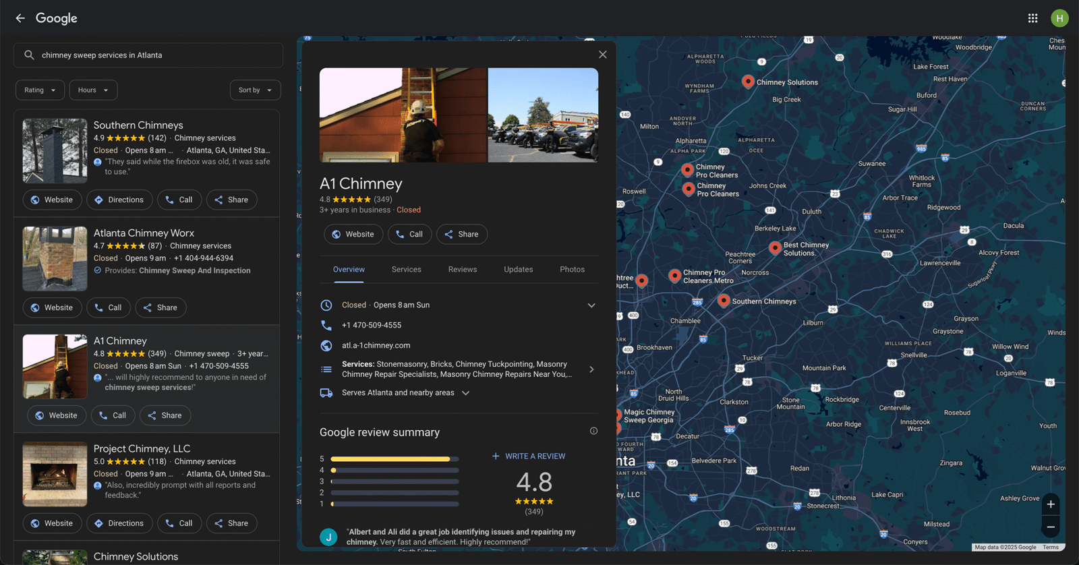The width and height of the screenshot is (1079, 565).
Task: Switch to the Updates tab
Action: pyautogui.click(x=519, y=270)
